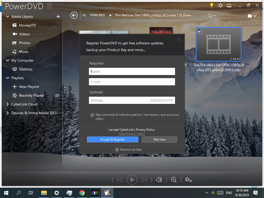
Task: Click the ENG language indicator
Action: click(229, 193)
